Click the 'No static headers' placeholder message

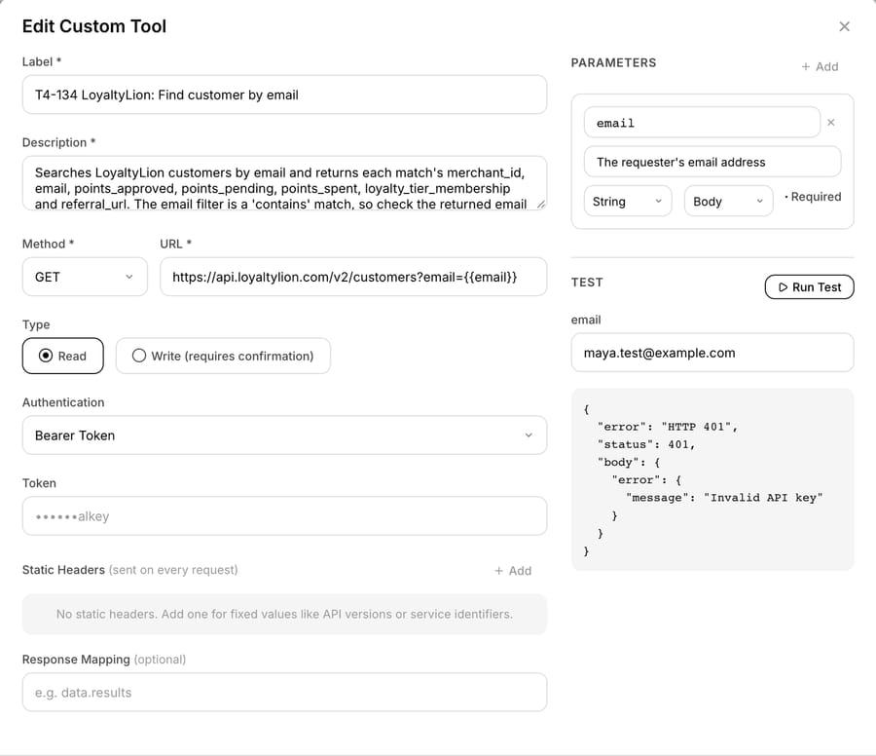point(284,614)
